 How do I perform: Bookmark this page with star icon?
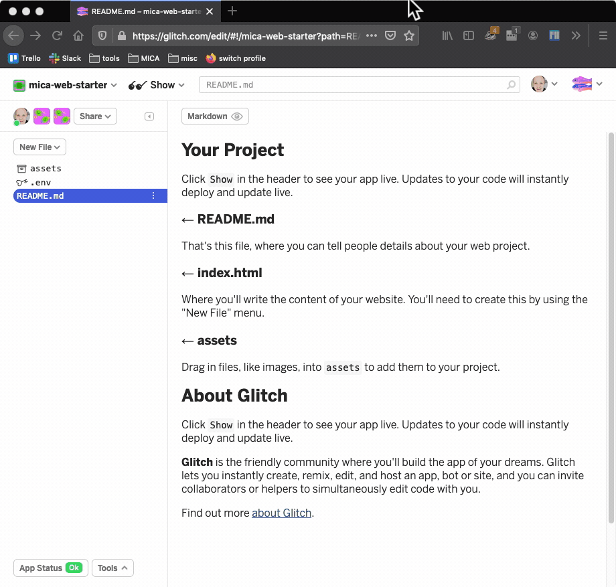point(409,35)
